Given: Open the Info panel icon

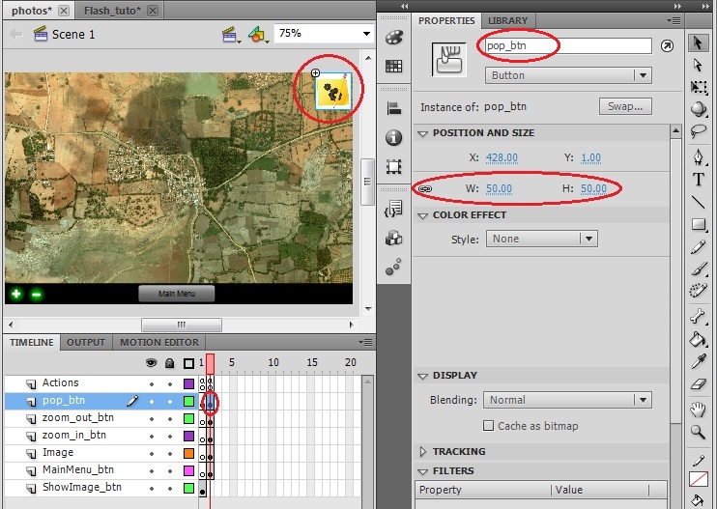Looking at the screenshot, I should coord(393,137).
